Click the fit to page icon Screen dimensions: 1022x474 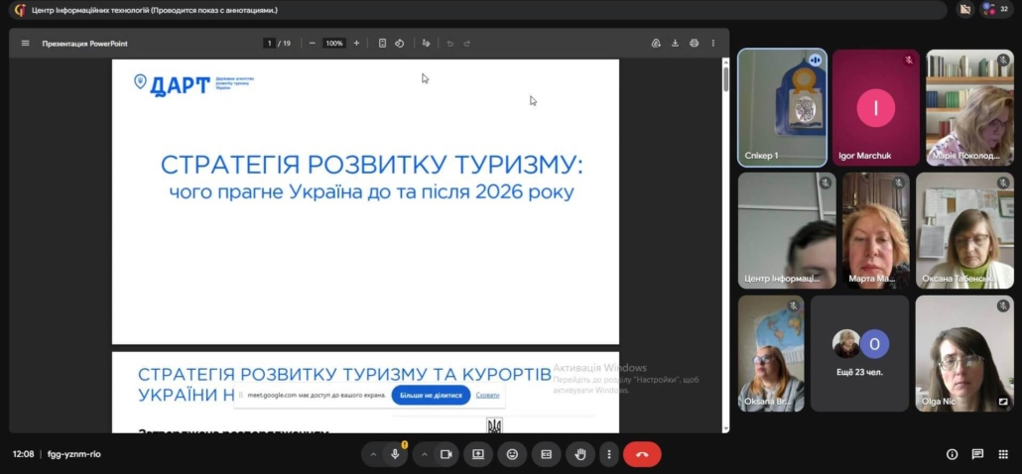pyautogui.click(x=382, y=44)
